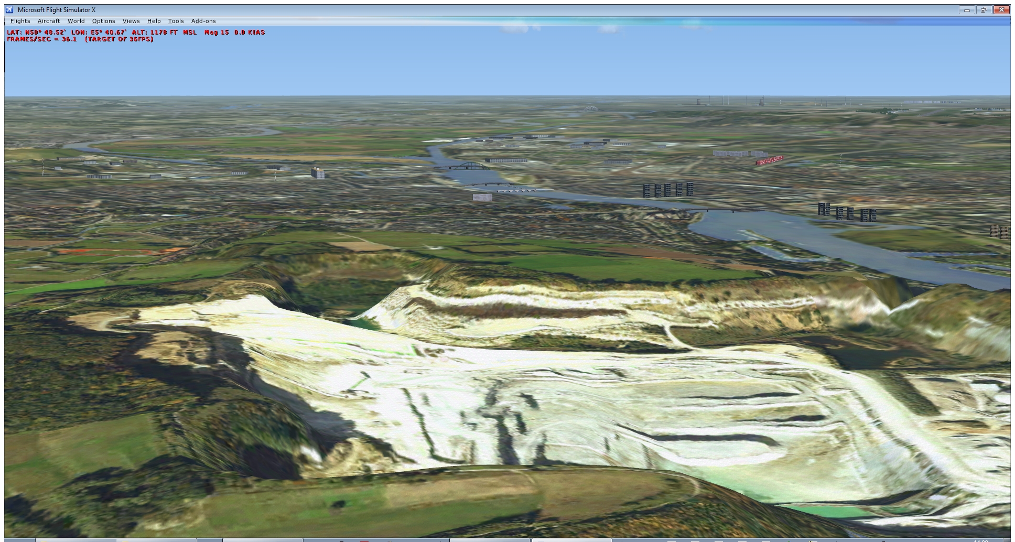Open the Flights menu
The height and width of the screenshot is (542, 1015).
(20, 21)
